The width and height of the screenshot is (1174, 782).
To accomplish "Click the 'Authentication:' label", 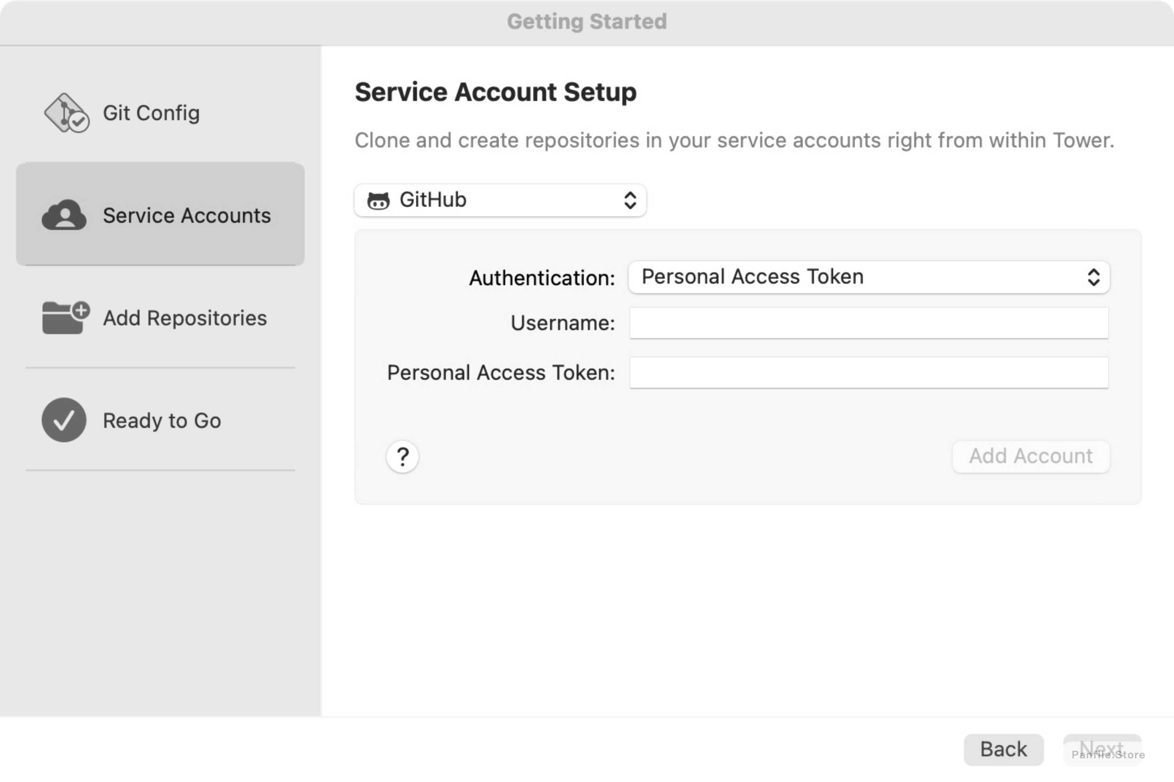I will pos(542,278).
